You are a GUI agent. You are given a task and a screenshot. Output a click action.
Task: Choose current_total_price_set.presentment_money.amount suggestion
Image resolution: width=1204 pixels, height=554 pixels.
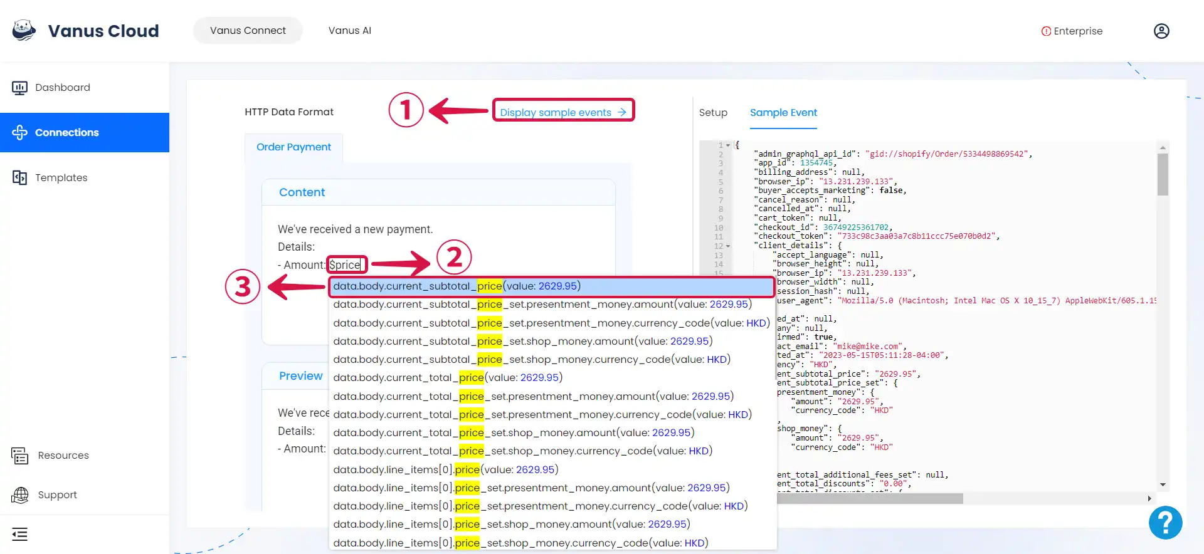click(x=552, y=397)
